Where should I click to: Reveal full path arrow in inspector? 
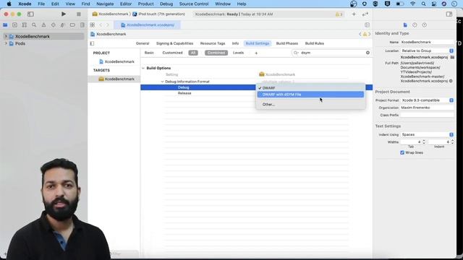coord(451,81)
